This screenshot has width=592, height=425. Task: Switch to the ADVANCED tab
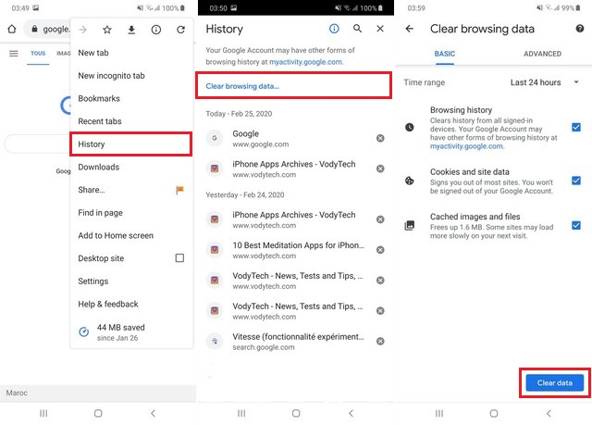click(x=542, y=54)
